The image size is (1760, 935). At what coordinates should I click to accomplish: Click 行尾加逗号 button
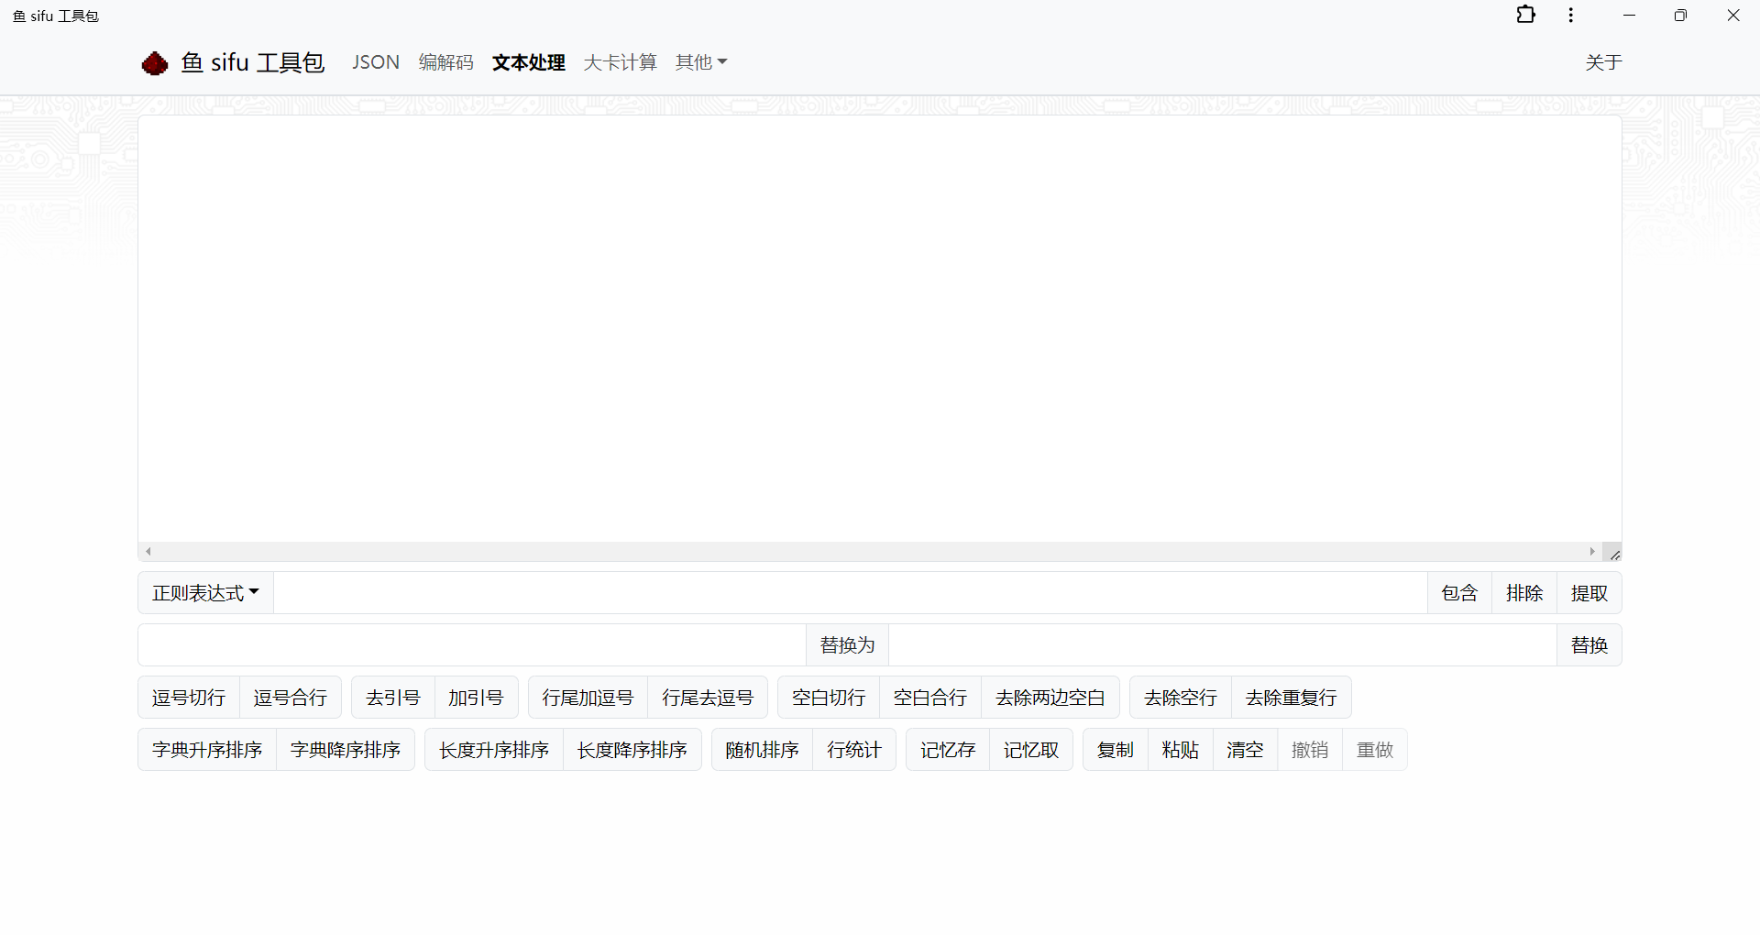[x=588, y=698]
